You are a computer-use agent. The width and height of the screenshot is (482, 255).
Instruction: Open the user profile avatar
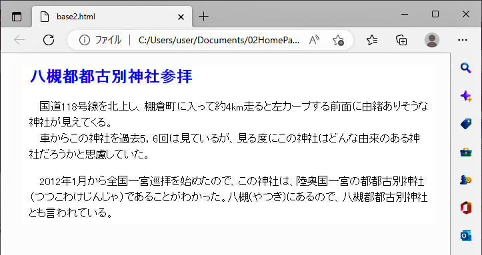(432, 40)
